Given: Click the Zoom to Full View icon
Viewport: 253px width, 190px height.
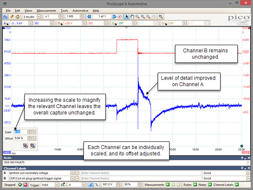Looking at the screenshot, I should tap(161, 16).
